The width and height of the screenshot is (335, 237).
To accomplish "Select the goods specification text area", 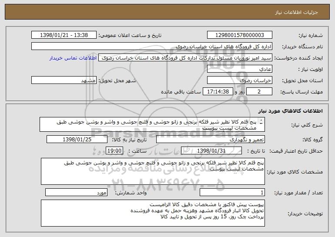I will 153,171.
